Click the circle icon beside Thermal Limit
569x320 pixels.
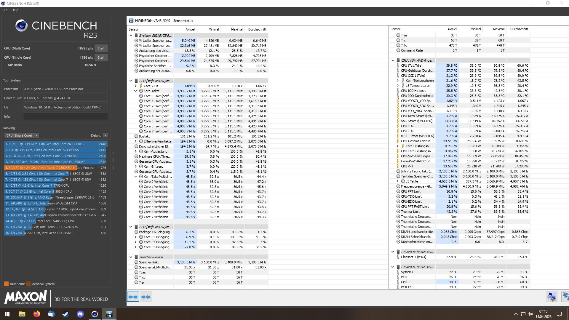[398, 212]
